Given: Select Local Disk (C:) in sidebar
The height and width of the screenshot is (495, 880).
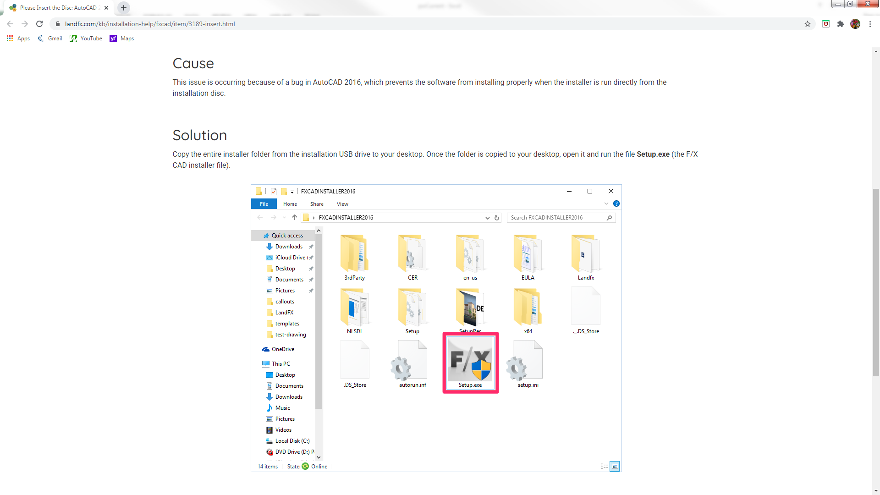Looking at the screenshot, I should (x=288, y=441).
